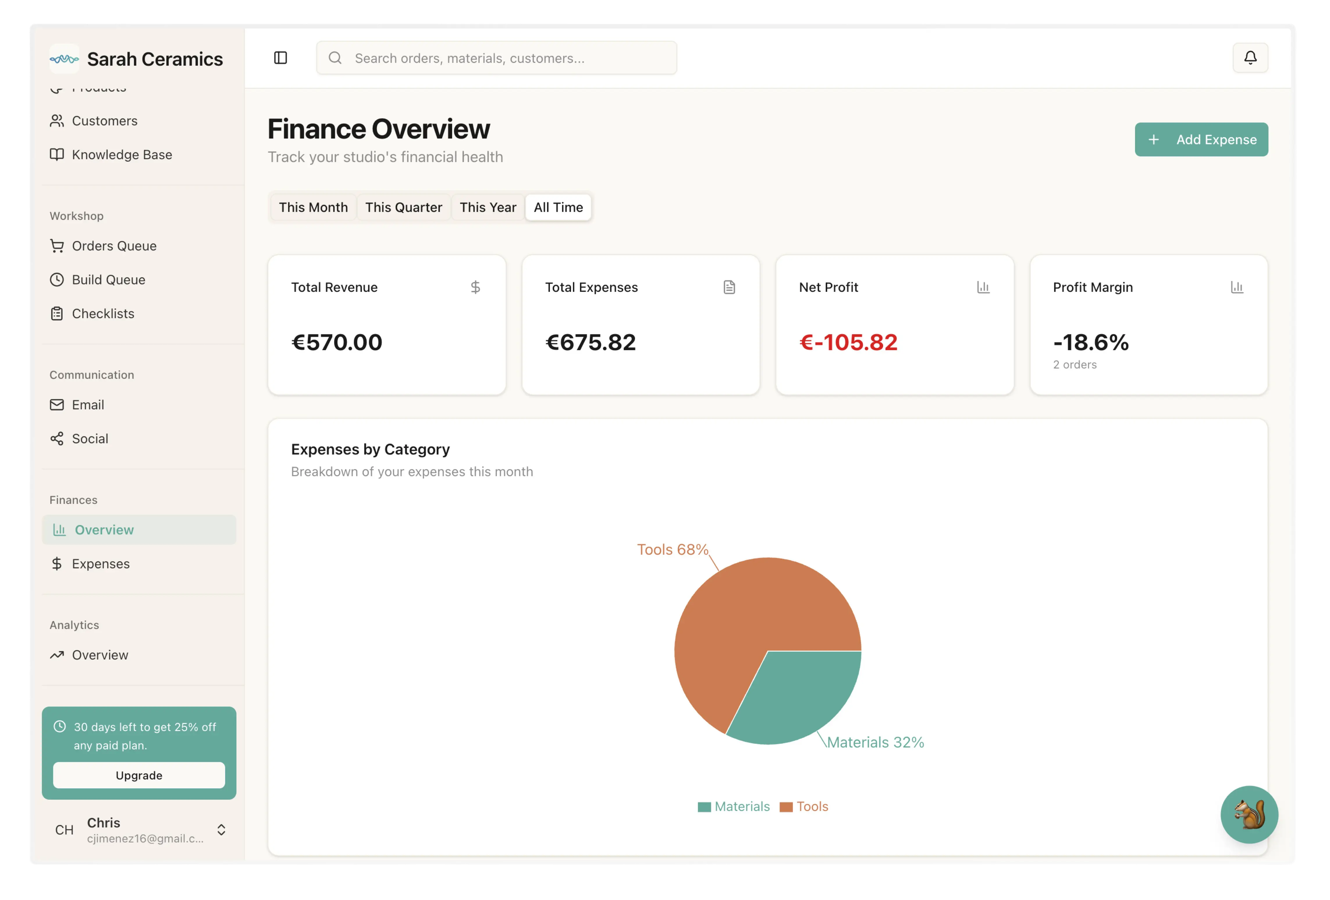Select the Social sharing icon
The width and height of the screenshot is (1330, 900).
pos(57,438)
